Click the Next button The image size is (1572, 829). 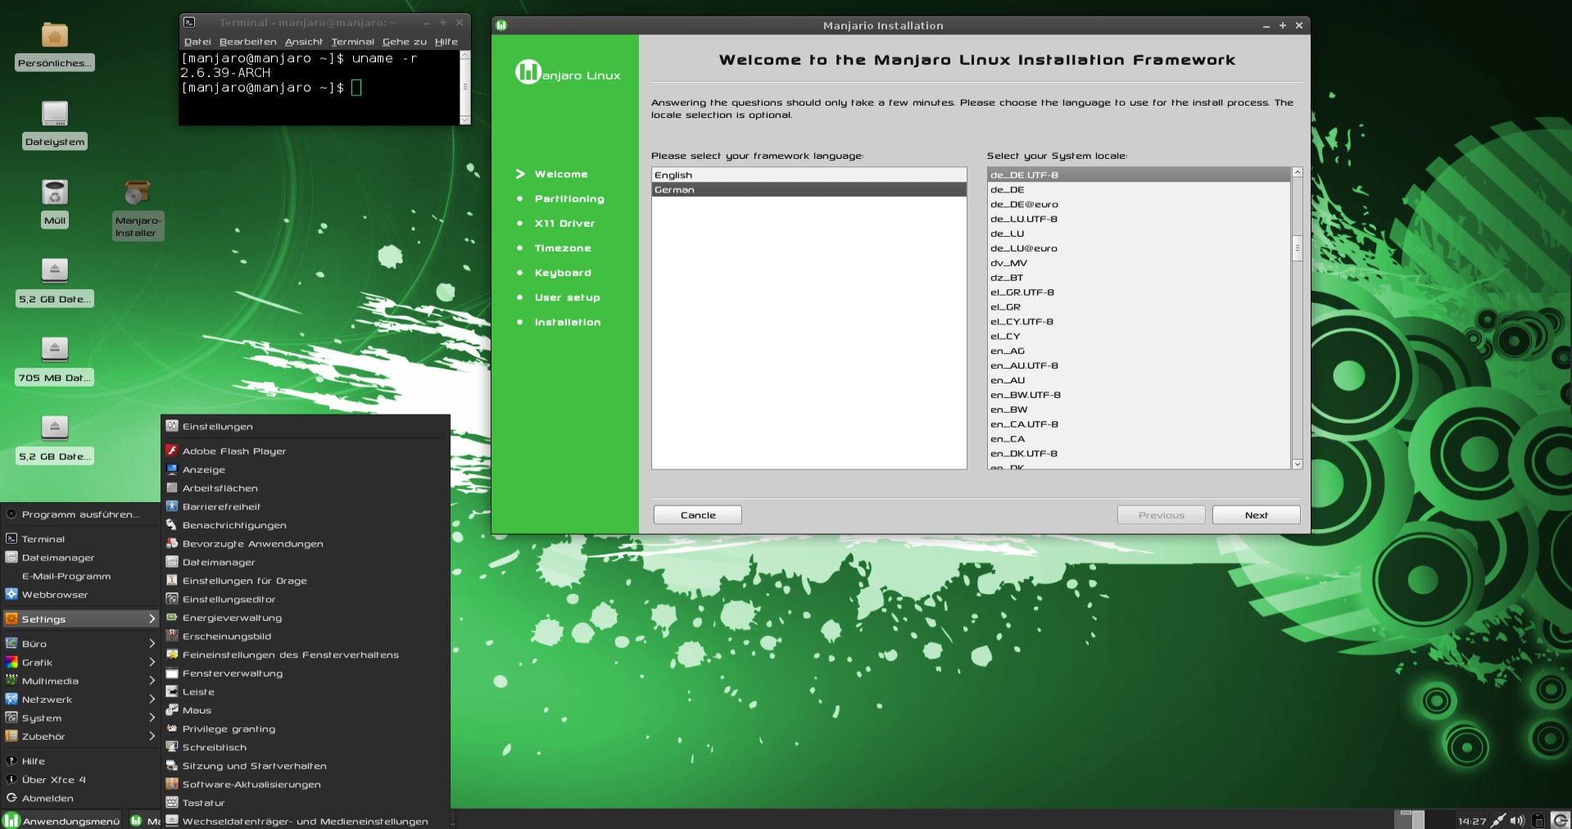coord(1256,515)
